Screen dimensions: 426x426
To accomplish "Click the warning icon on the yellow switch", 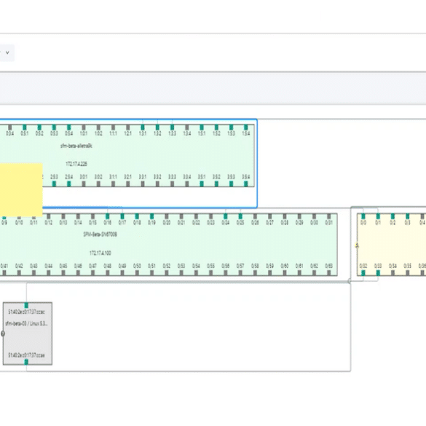I will pos(357,245).
